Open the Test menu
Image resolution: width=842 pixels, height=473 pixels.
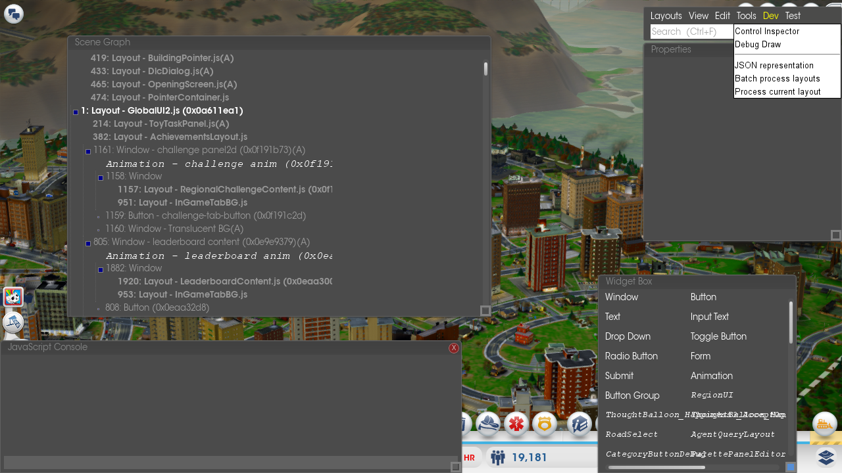(793, 16)
